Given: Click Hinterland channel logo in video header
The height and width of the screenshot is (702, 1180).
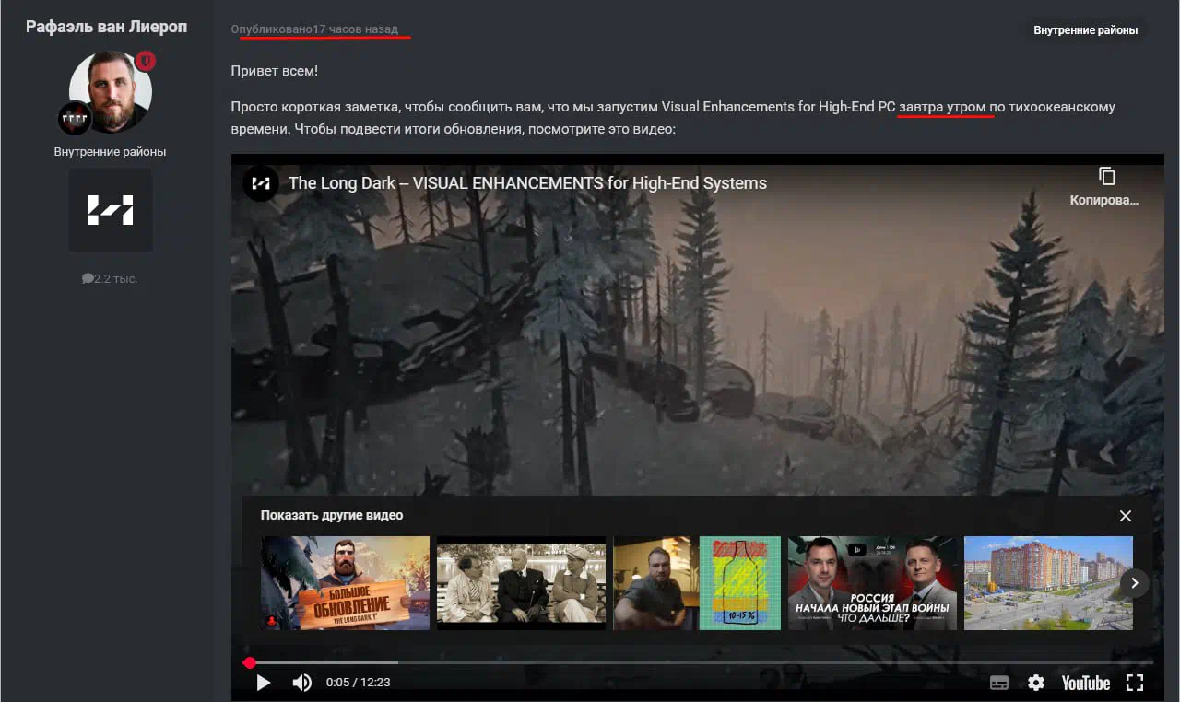Looking at the screenshot, I should tap(261, 183).
